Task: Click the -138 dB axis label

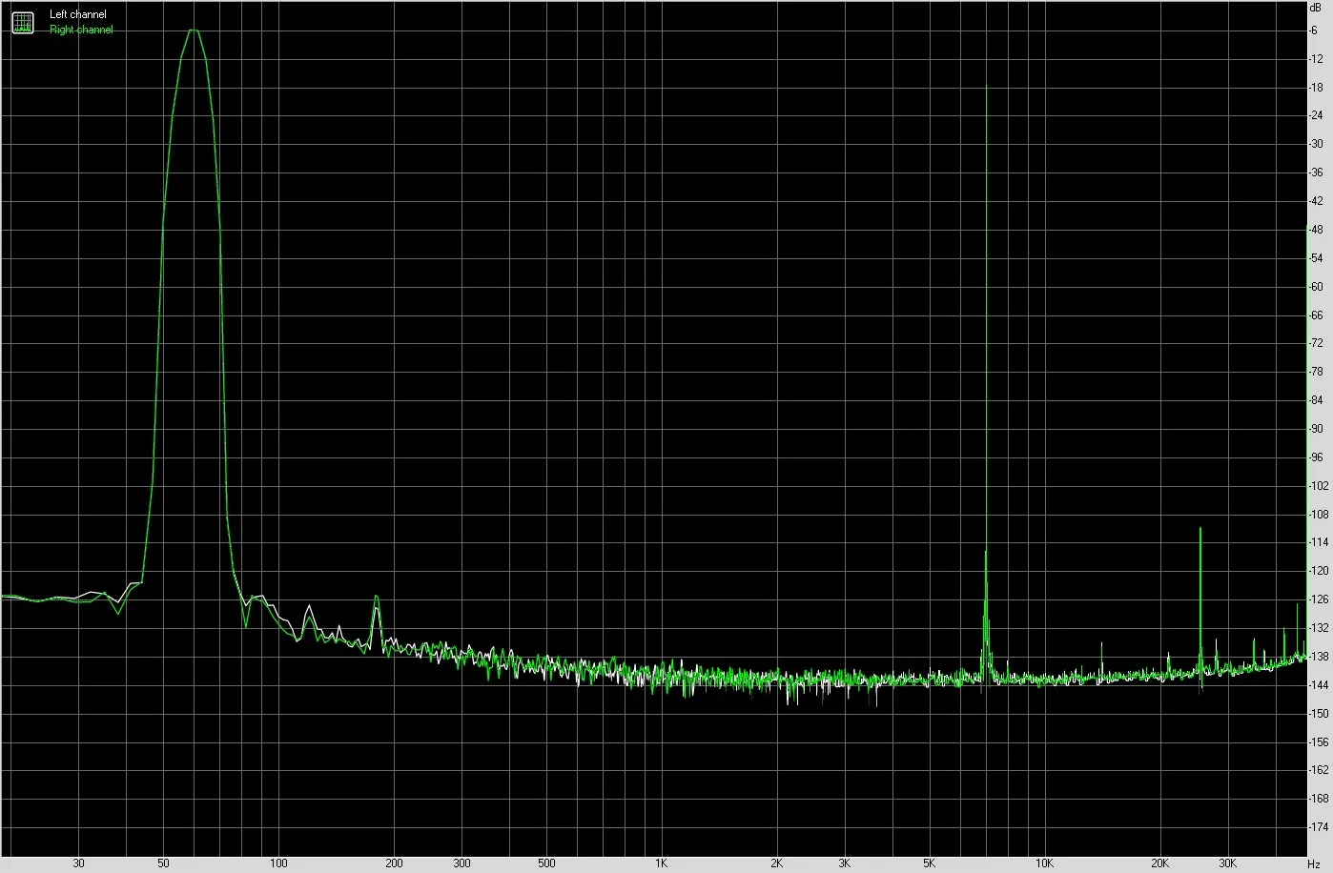Action: (1319, 657)
